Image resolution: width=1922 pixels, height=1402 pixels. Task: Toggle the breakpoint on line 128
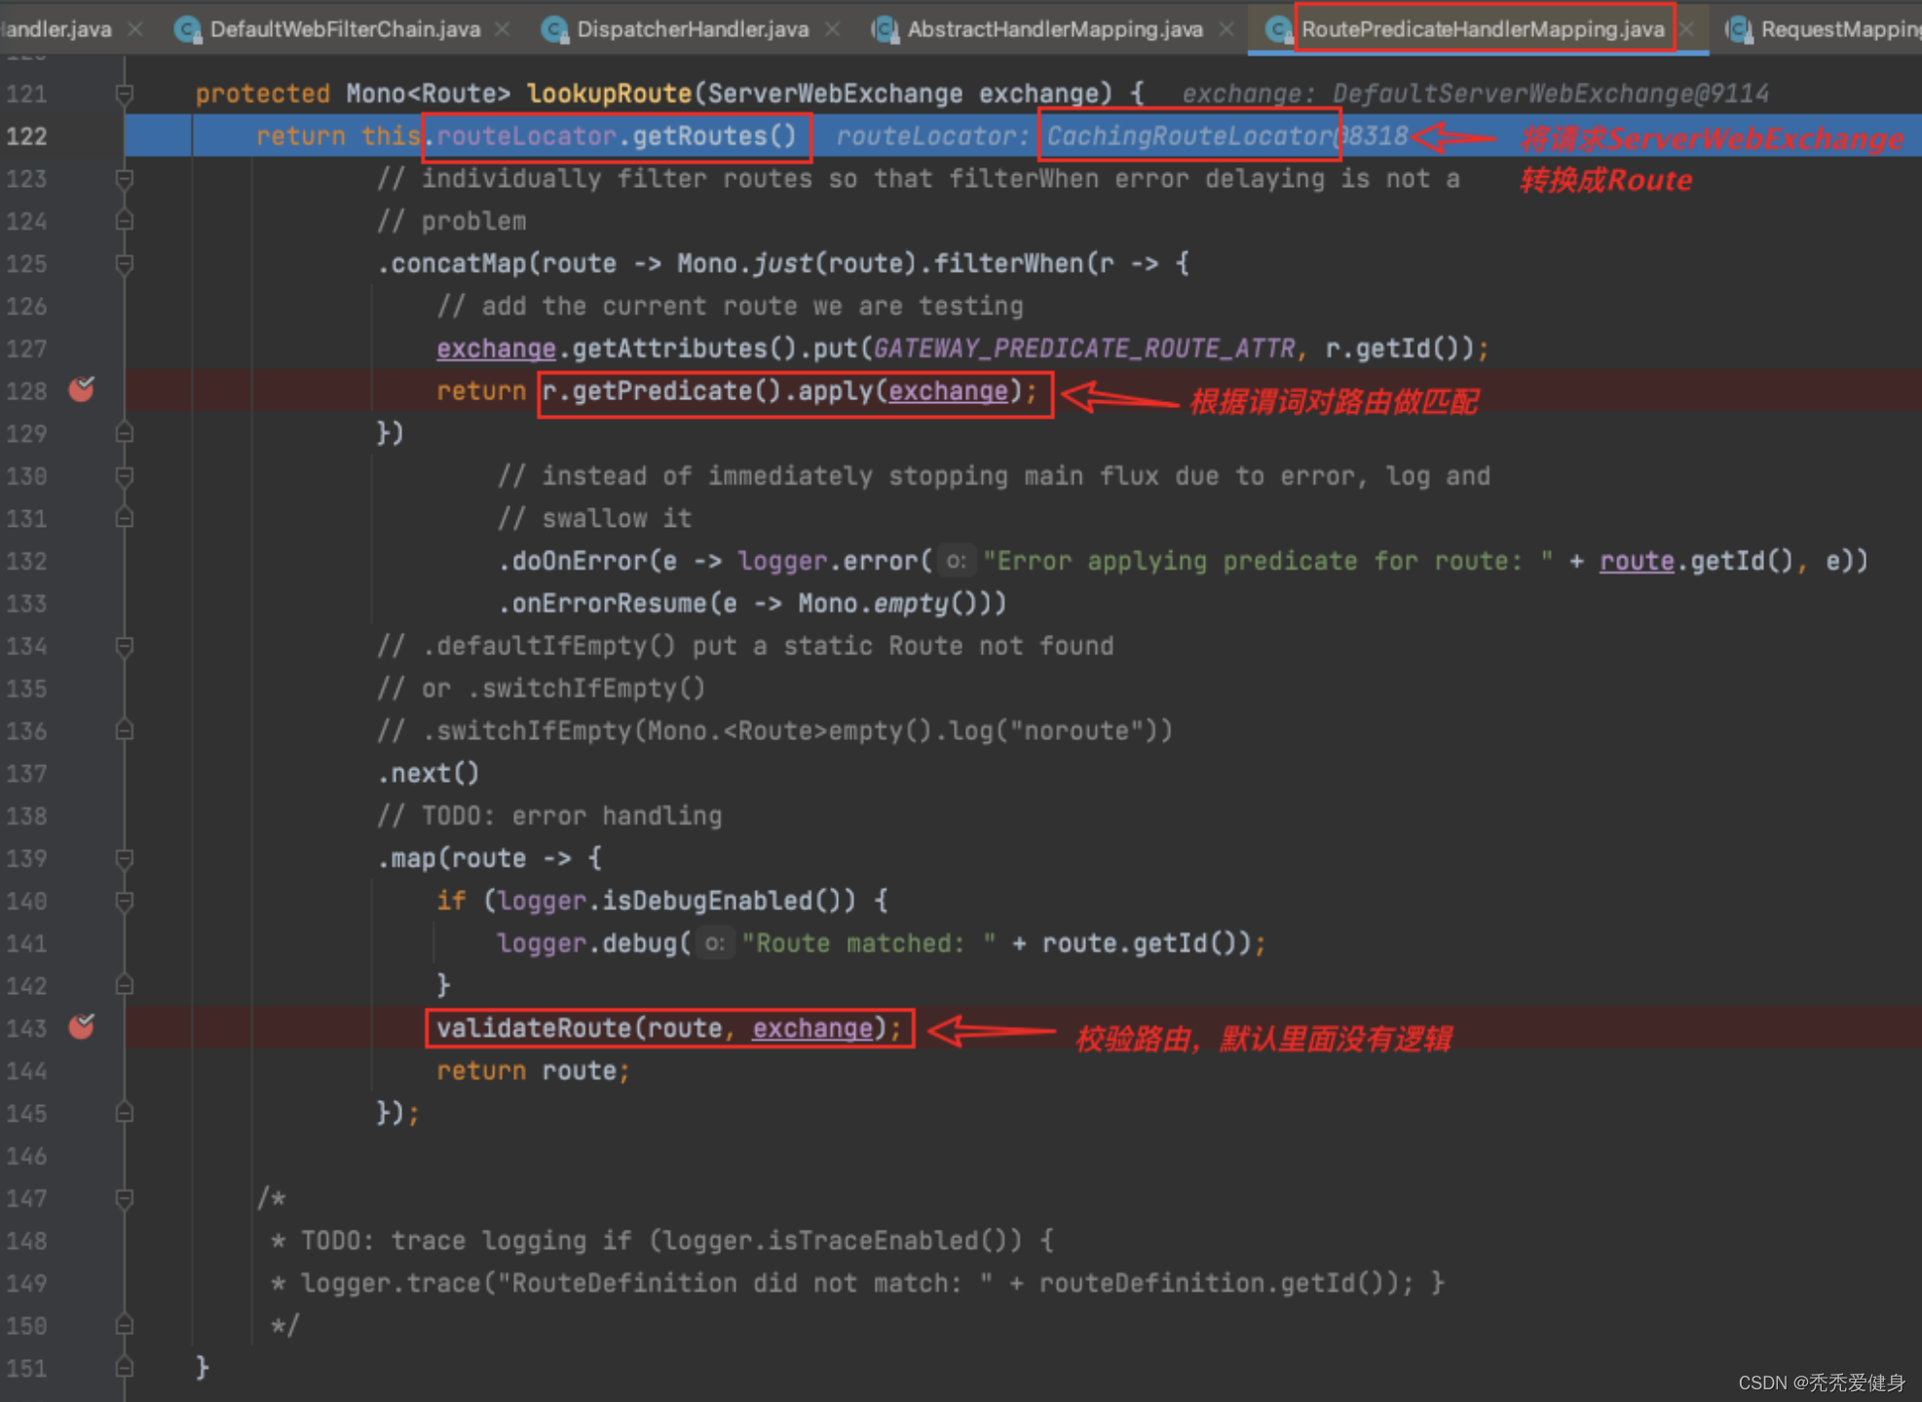pos(82,390)
